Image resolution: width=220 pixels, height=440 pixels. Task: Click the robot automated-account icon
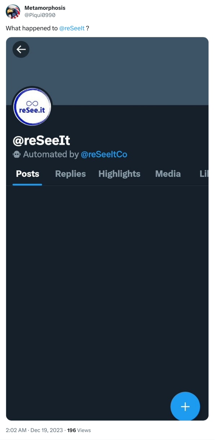(x=17, y=154)
